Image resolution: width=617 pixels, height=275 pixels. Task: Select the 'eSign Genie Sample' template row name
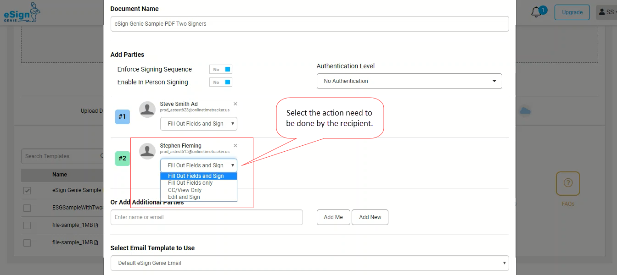[x=77, y=190]
